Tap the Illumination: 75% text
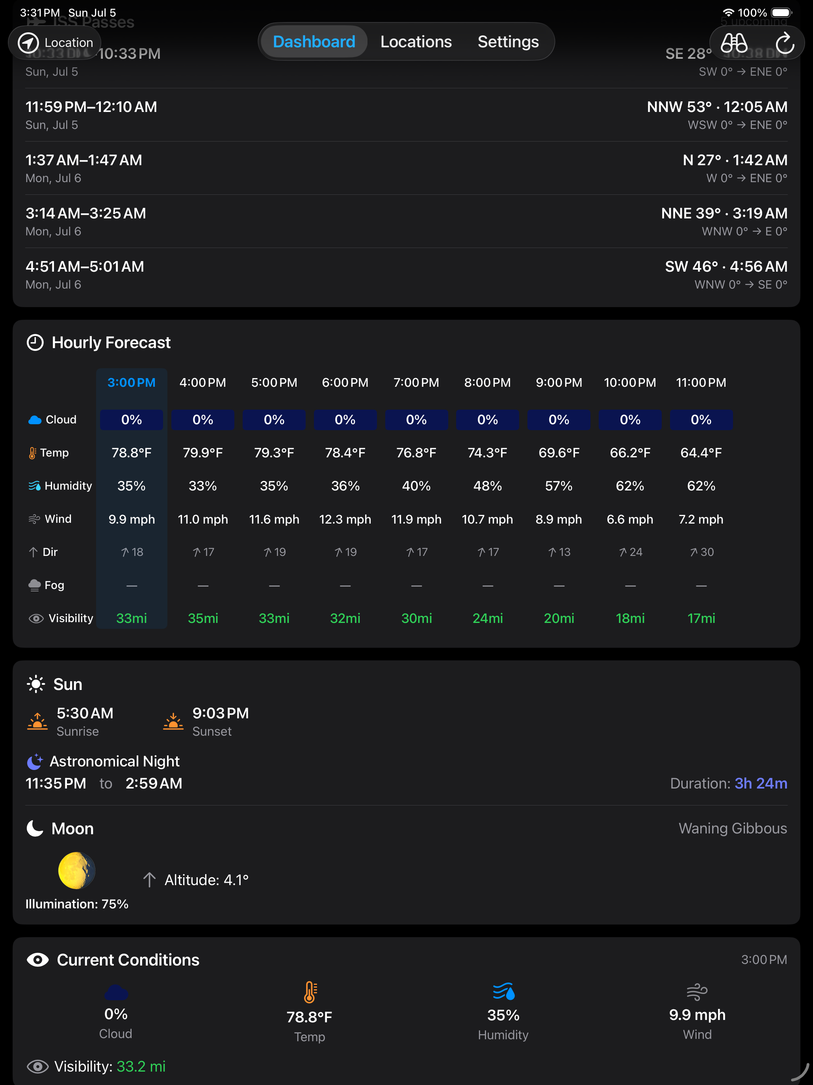813x1085 pixels. [77, 904]
